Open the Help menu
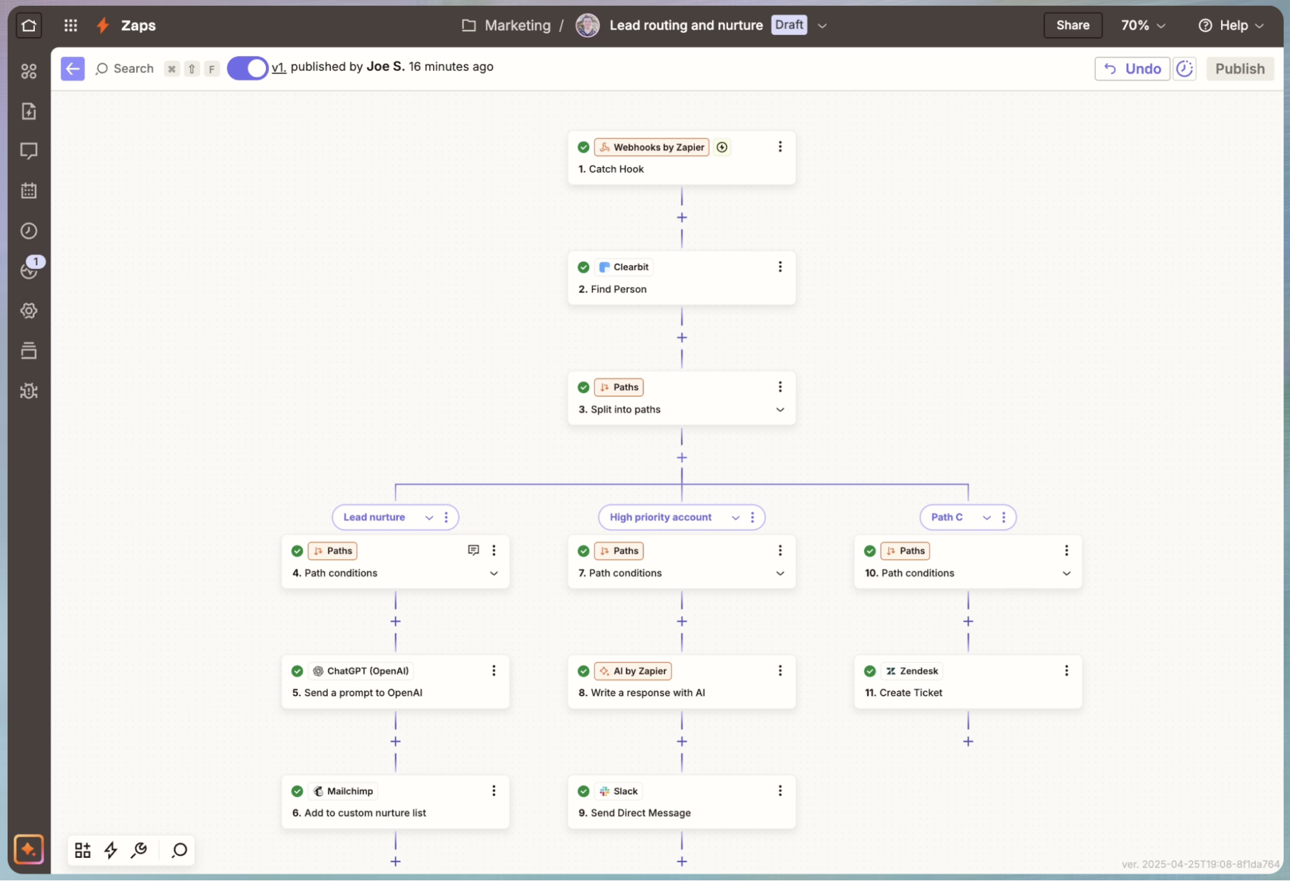This screenshot has width=1290, height=881. [x=1231, y=25]
